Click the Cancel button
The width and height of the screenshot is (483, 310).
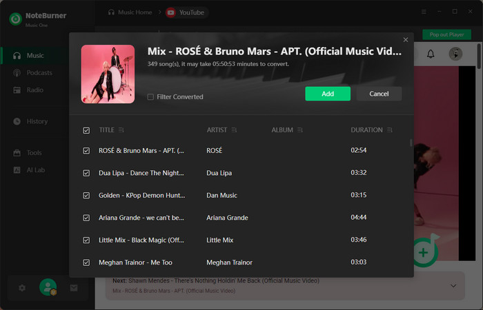[x=379, y=94]
